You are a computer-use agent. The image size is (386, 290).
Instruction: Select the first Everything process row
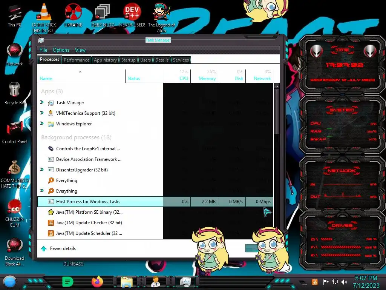click(x=155, y=180)
